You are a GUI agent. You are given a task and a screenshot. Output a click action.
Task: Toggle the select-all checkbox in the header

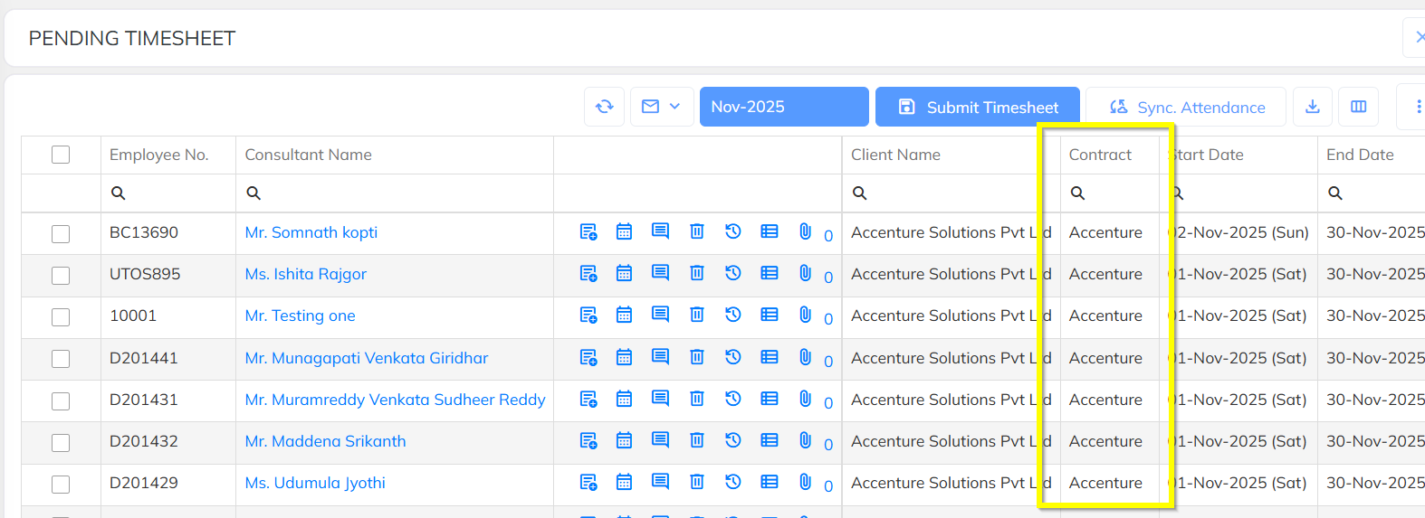click(x=61, y=155)
